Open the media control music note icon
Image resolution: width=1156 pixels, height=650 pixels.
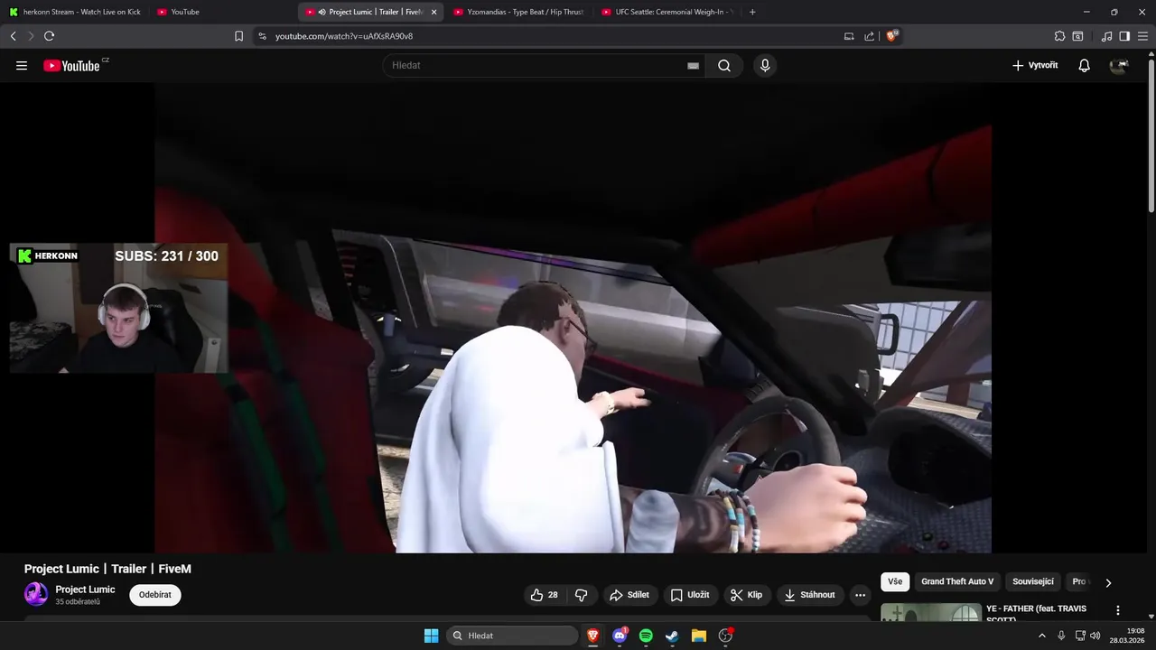coord(1106,36)
